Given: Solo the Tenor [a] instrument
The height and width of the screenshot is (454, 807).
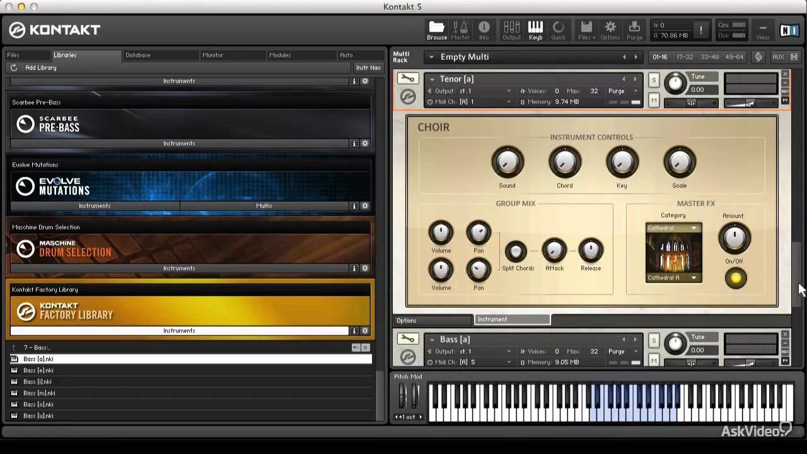Looking at the screenshot, I should [x=654, y=80].
